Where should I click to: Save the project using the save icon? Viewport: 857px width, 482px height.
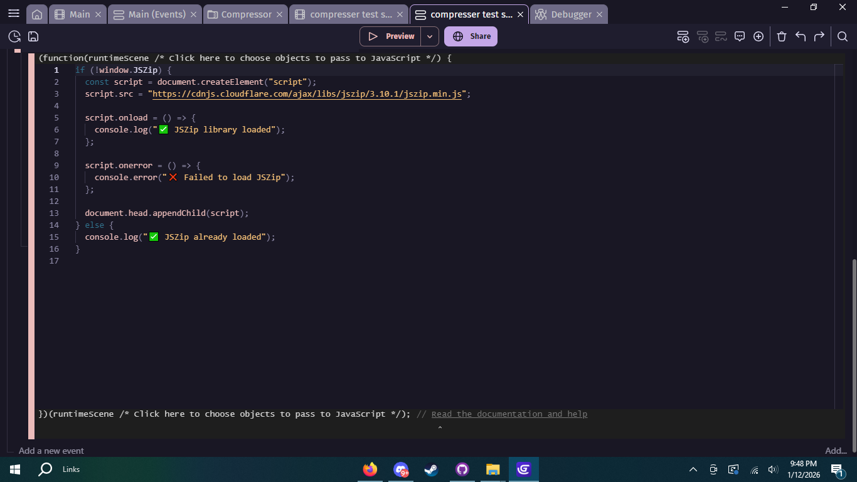[33, 36]
